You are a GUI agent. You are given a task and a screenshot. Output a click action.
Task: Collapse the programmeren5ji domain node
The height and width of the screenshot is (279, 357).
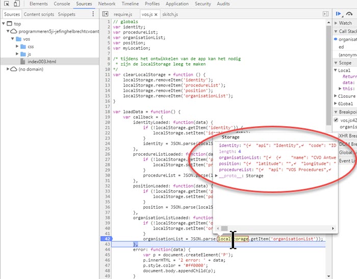tap(8, 31)
